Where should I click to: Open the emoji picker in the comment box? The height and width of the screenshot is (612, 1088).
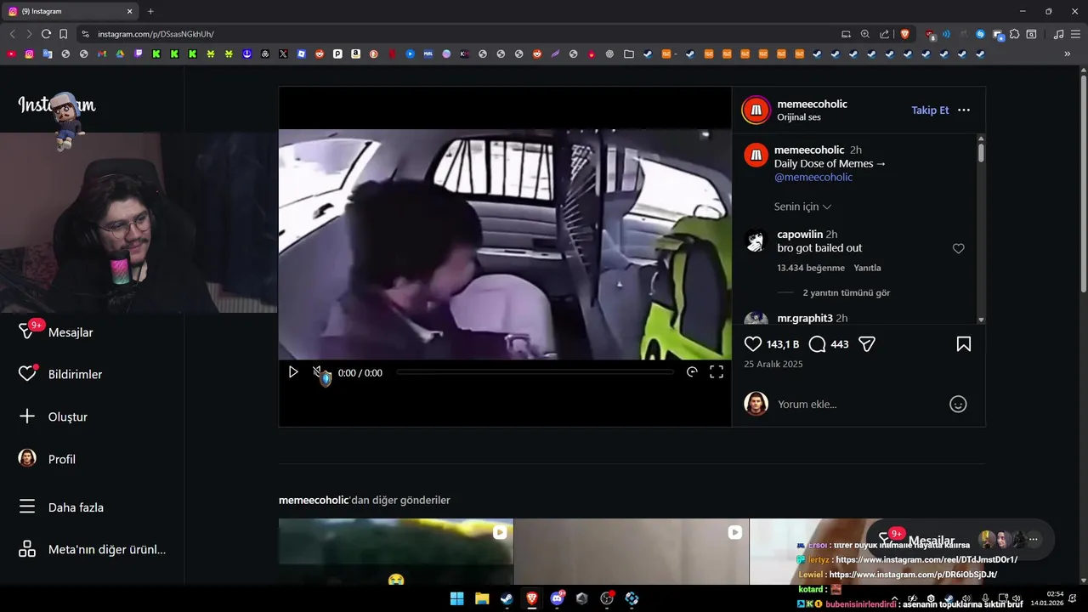[958, 405]
